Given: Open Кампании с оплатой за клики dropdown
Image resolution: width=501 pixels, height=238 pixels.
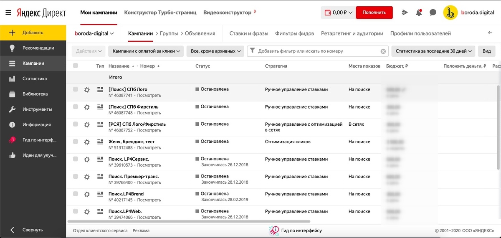Looking at the screenshot, I should (146, 51).
